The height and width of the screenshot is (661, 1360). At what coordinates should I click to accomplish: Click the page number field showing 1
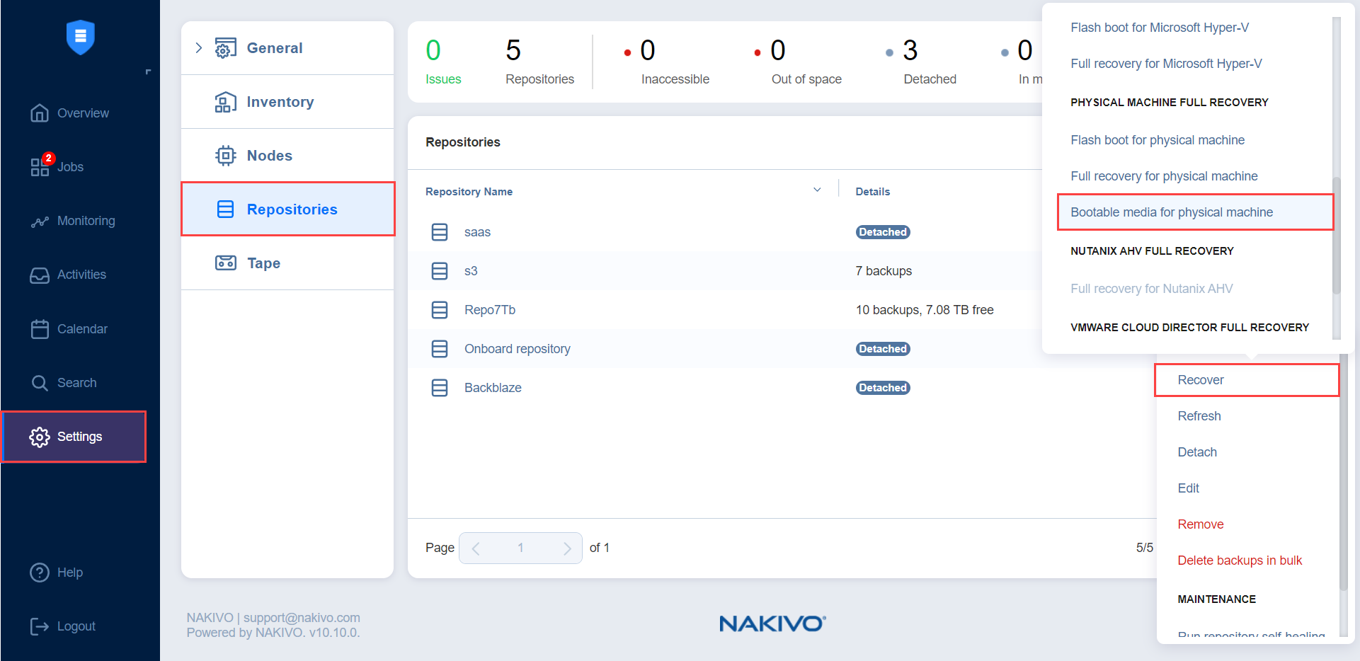pos(520,548)
